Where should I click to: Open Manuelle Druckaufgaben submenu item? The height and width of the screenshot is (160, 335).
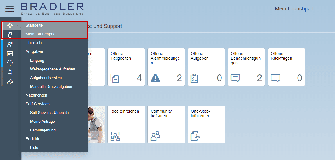coord(54,87)
